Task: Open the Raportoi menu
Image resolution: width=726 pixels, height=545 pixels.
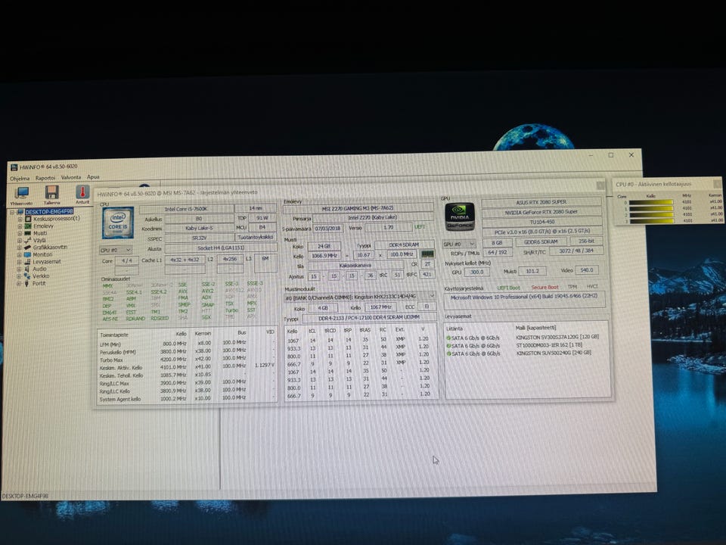Action: click(45, 177)
